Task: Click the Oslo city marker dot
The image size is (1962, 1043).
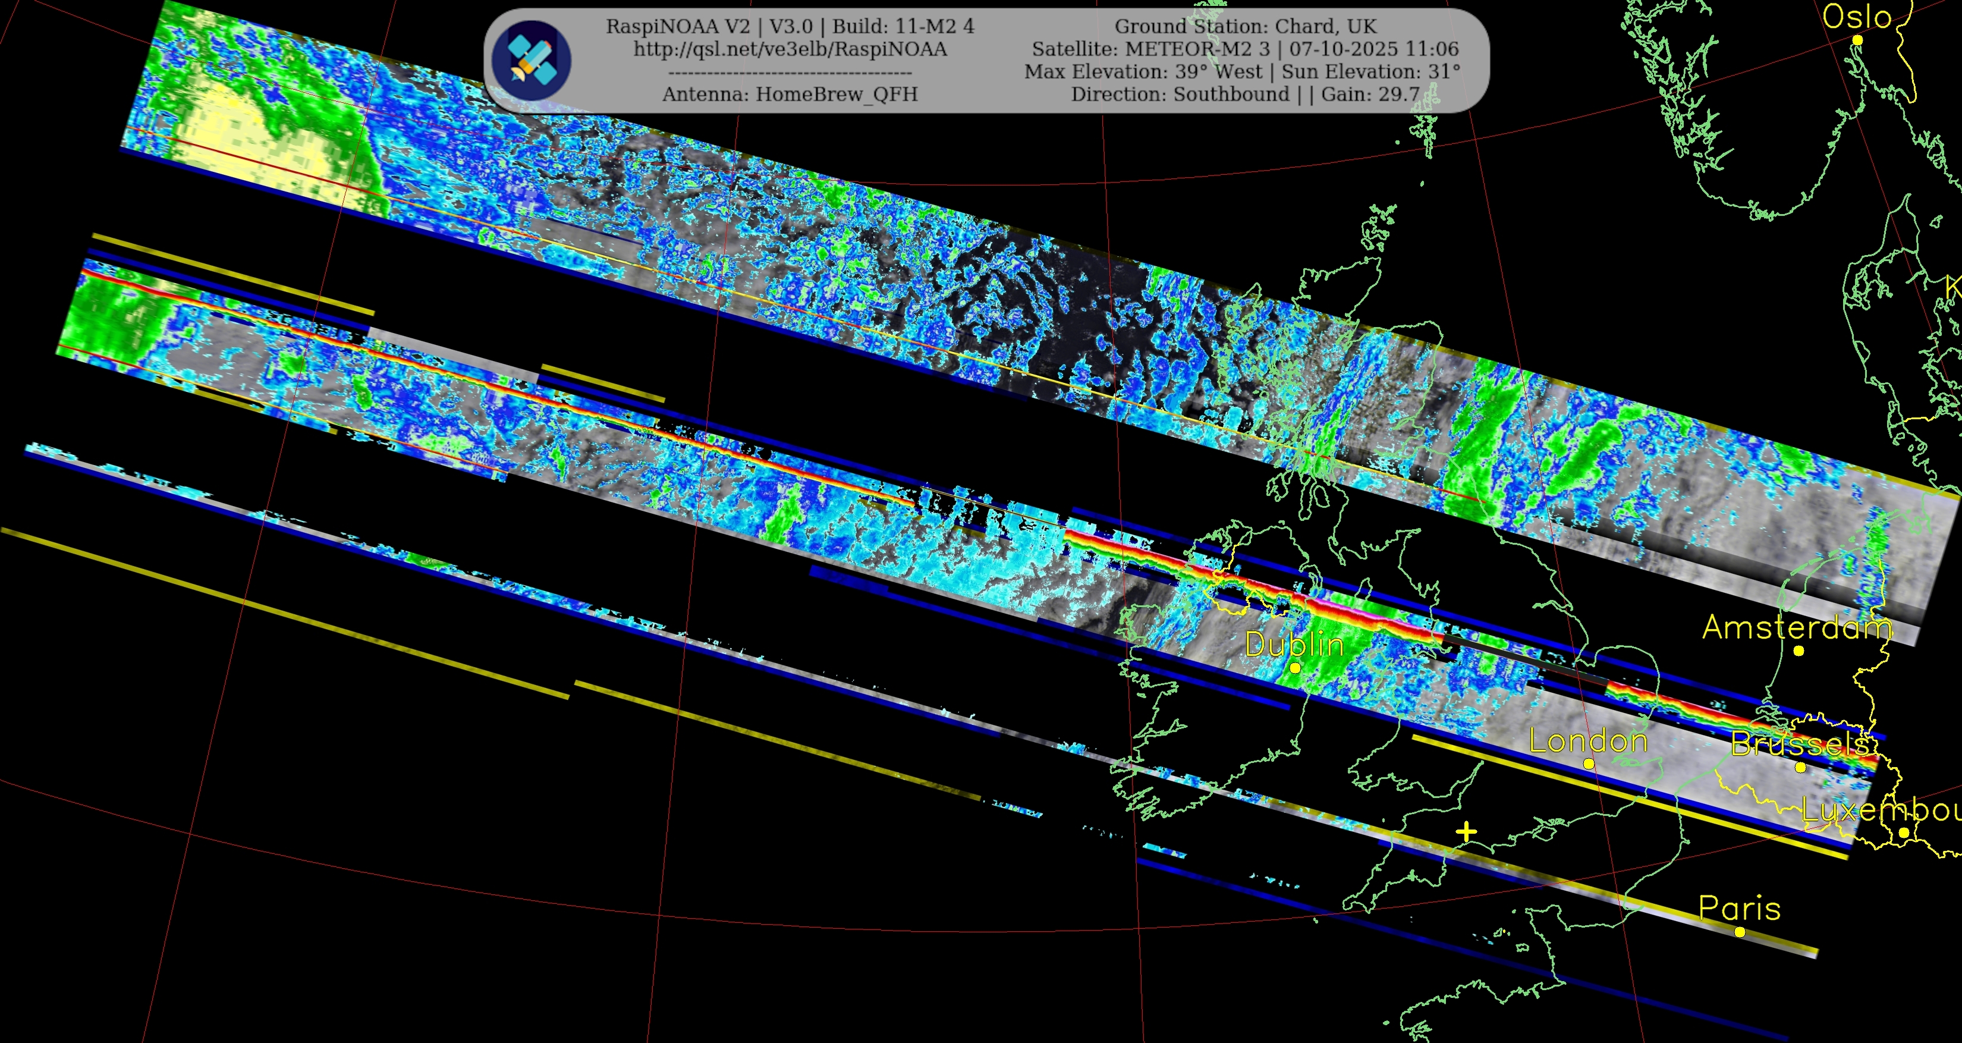Action: click(x=1857, y=40)
